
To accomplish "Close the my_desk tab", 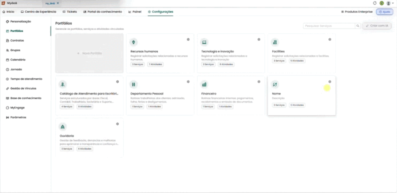I will (x=58, y=3).
